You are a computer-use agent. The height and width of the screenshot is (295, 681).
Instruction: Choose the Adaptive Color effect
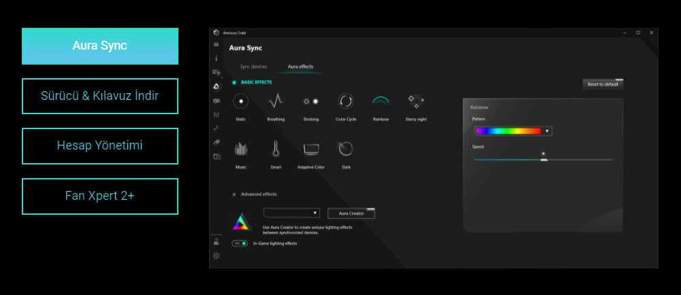pos(311,149)
